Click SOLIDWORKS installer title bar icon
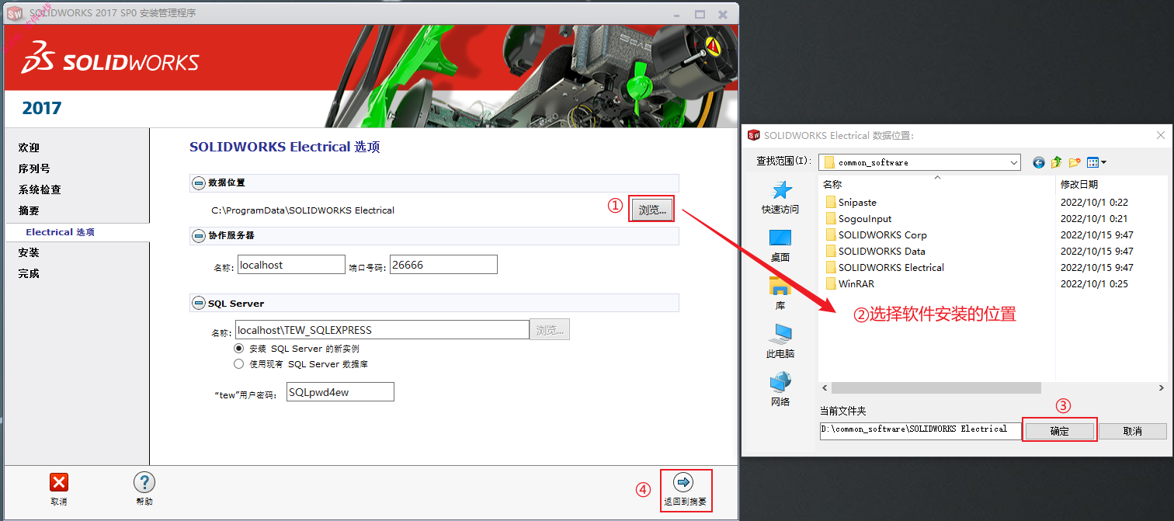Screen dimensions: 1174x521 [x=15, y=15]
